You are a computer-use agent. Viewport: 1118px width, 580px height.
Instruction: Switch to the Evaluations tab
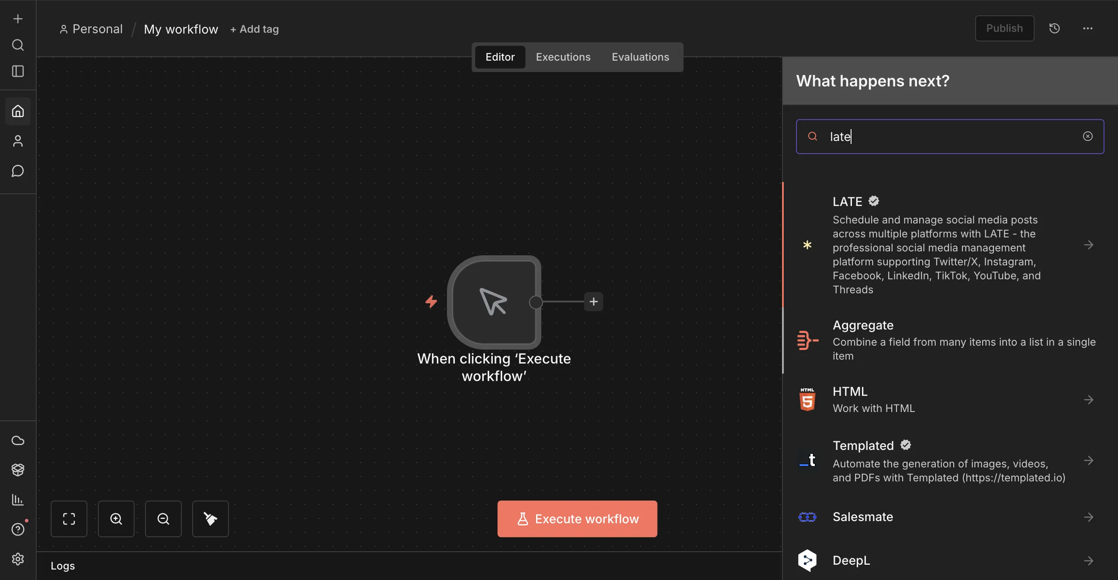[x=640, y=57]
